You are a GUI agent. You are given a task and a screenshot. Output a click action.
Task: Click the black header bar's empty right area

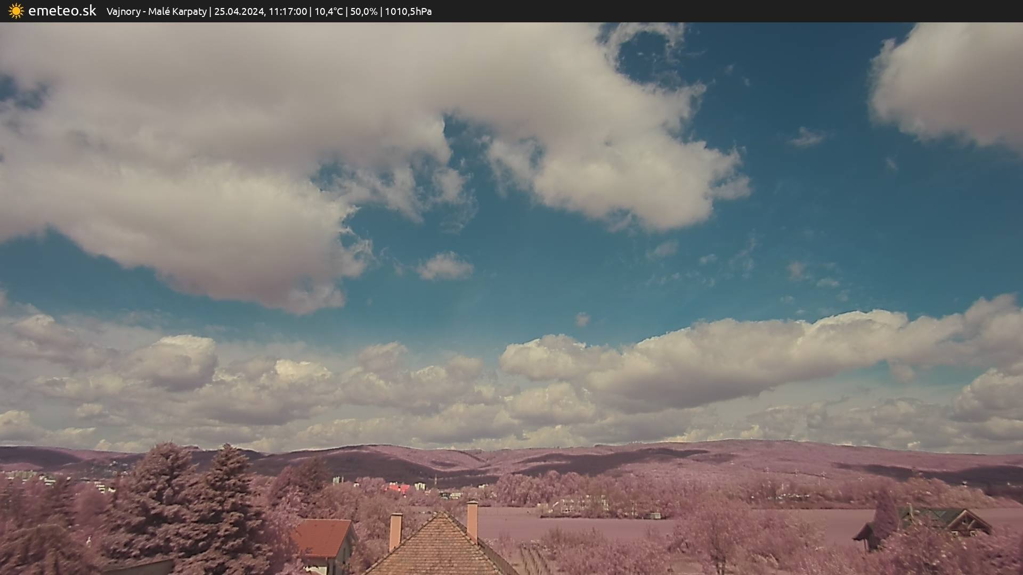coord(746,11)
